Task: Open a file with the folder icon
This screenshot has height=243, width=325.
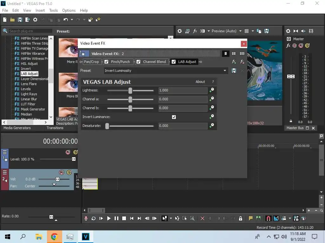Action: pyautogui.click(x=12, y=20)
